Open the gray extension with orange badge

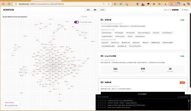pyautogui.click(x=127, y=4)
